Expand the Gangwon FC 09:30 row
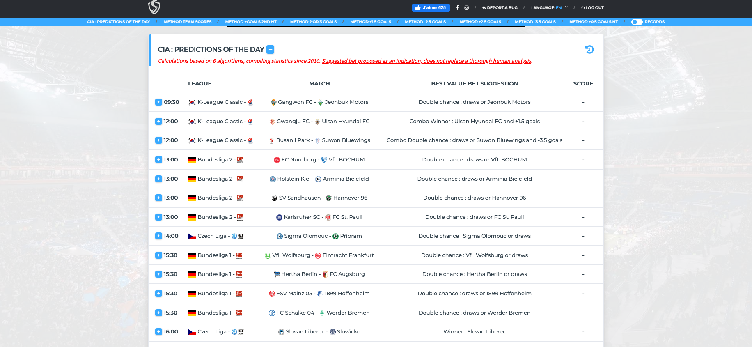752x347 pixels. [x=158, y=102]
